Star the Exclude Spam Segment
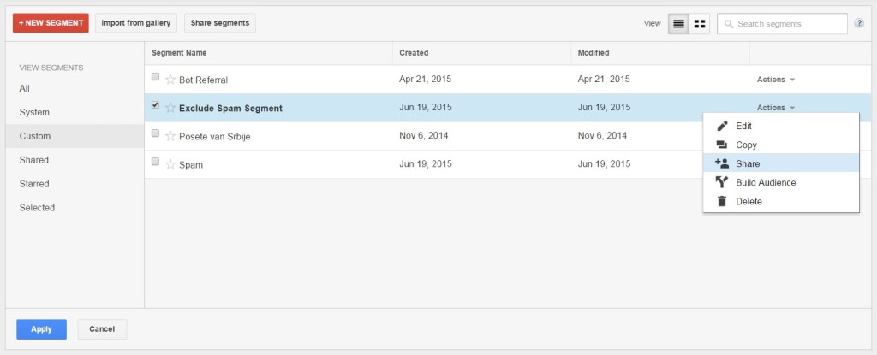This screenshot has height=355, width=877. click(x=170, y=108)
